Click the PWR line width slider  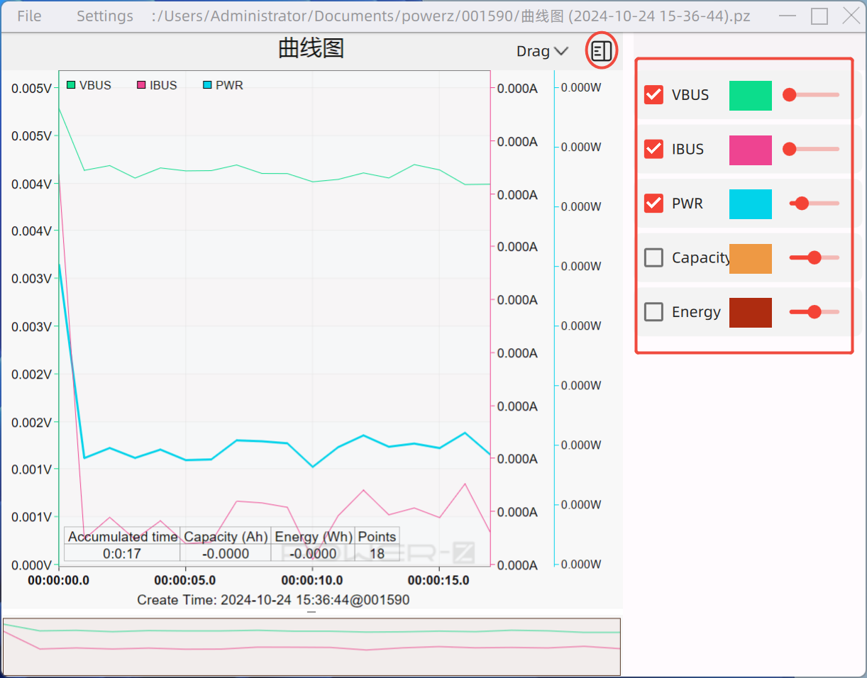click(x=814, y=204)
